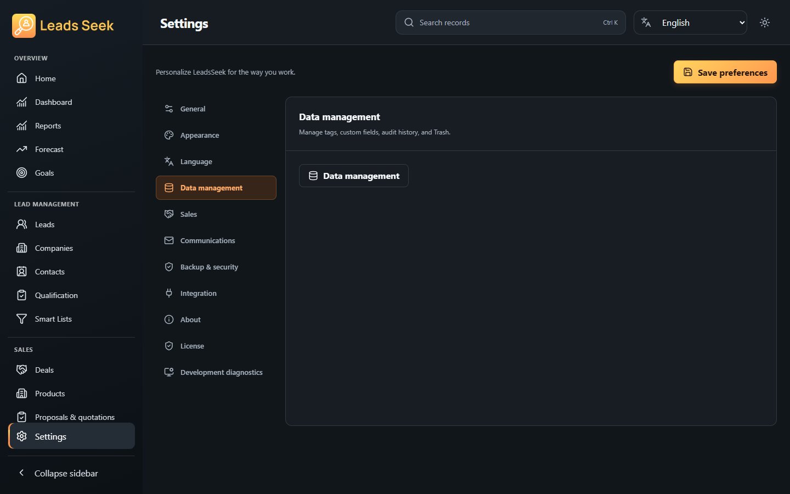Image resolution: width=790 pixels, height=494 pixels.
Task: Click the Reports chart icon in the sidebar
Action: 21,126
